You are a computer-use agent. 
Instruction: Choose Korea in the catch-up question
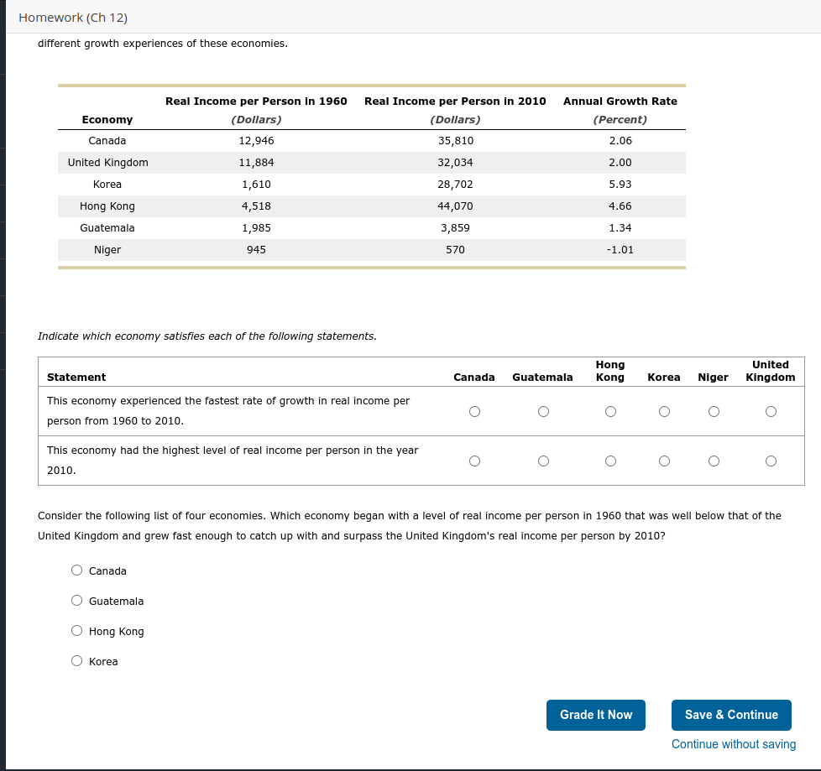click(76, 660)
